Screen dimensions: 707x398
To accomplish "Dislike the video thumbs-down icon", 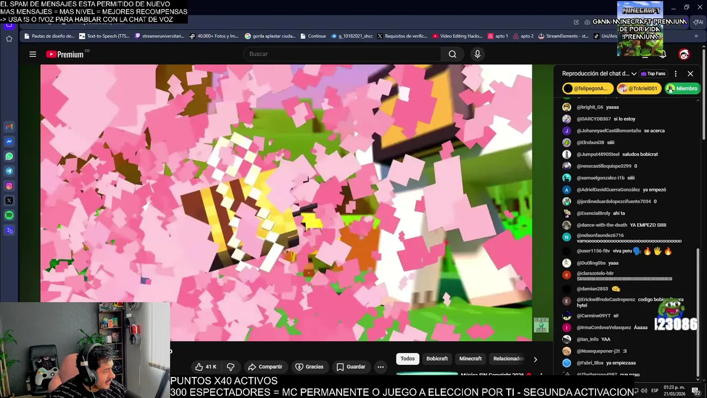I will 231,366.
